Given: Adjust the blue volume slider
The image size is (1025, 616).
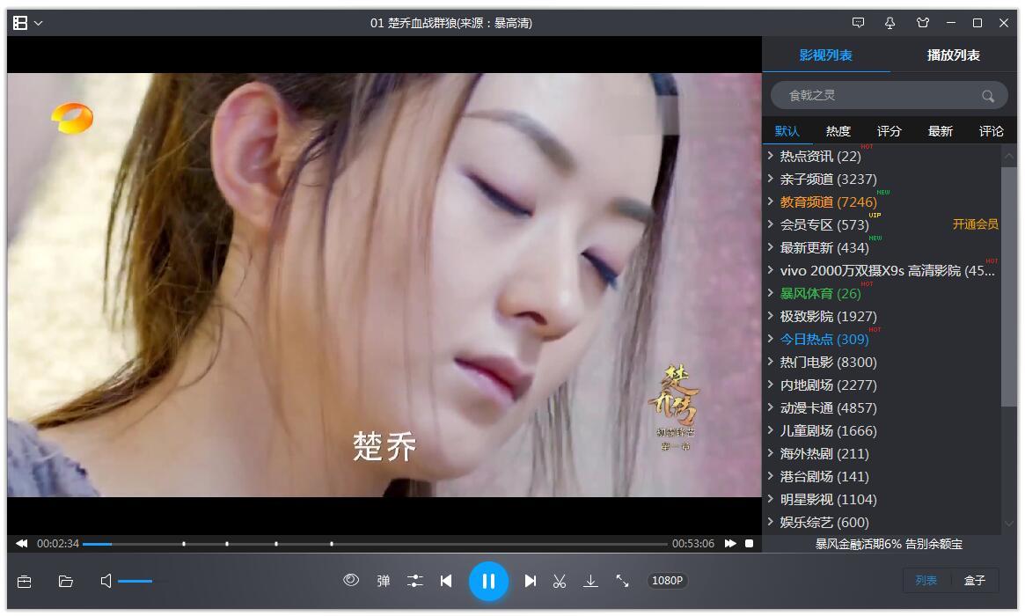Looking at the screenshot, I should 135,581.
